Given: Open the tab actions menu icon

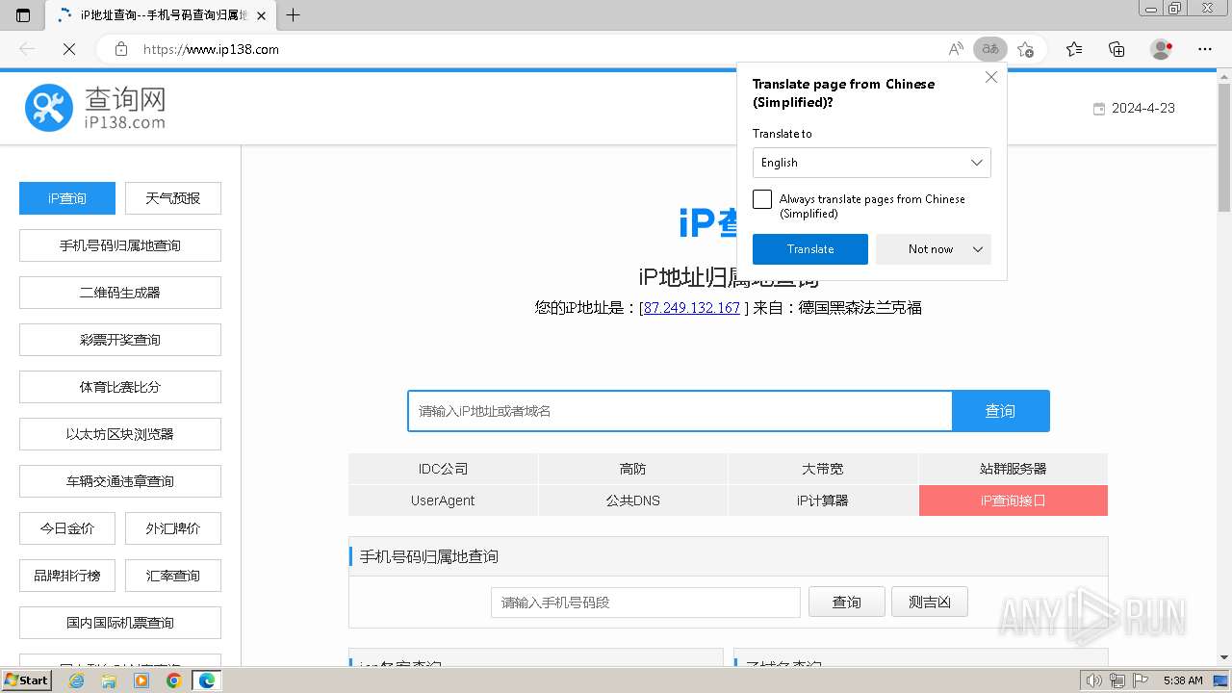Looking at the screenshot, I should [23, 15].
